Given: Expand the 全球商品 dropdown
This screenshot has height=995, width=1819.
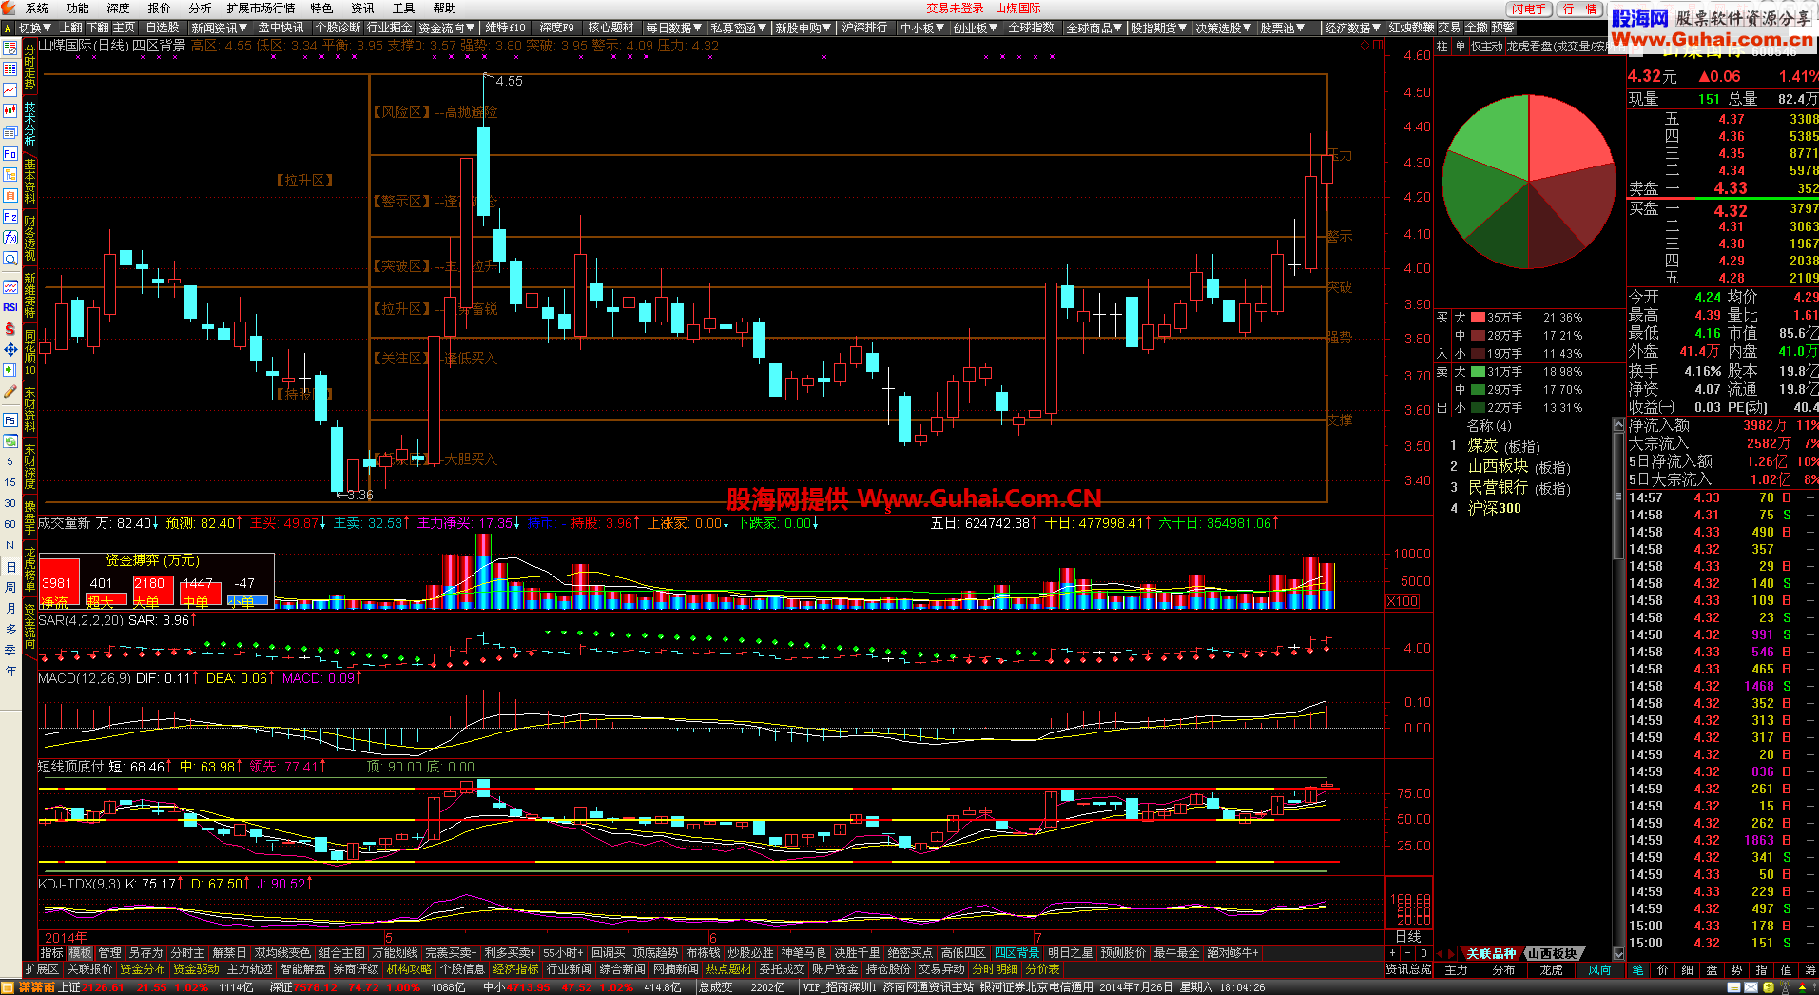Looking at the screenshot, I should click(1094, 29).
